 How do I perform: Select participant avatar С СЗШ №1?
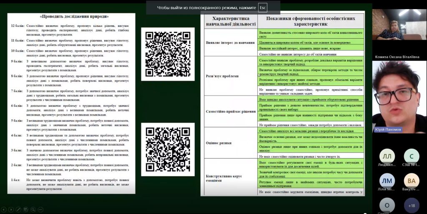(x=411, y=156)
